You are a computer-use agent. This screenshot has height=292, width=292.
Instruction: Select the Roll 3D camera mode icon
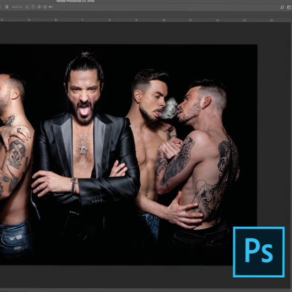(x=33, y=7)
